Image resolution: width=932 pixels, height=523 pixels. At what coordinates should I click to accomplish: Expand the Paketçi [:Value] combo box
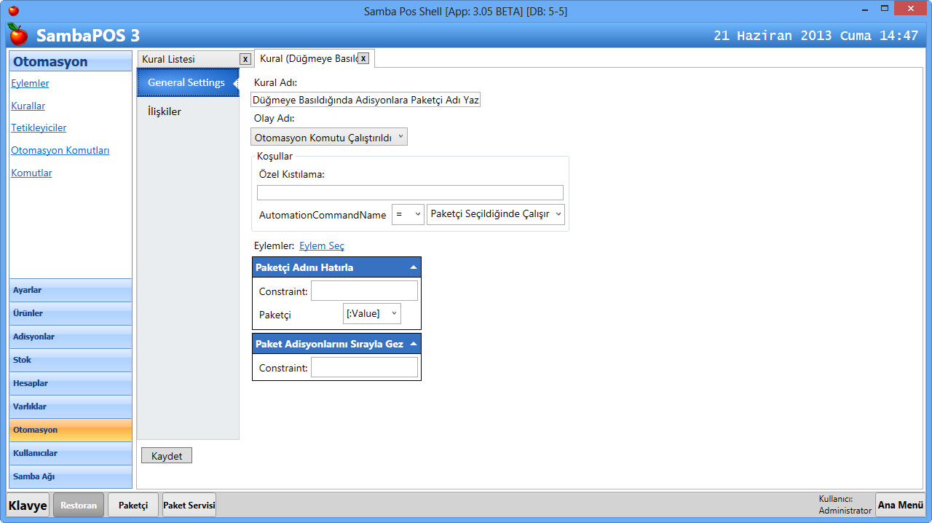tap(371, 314)
